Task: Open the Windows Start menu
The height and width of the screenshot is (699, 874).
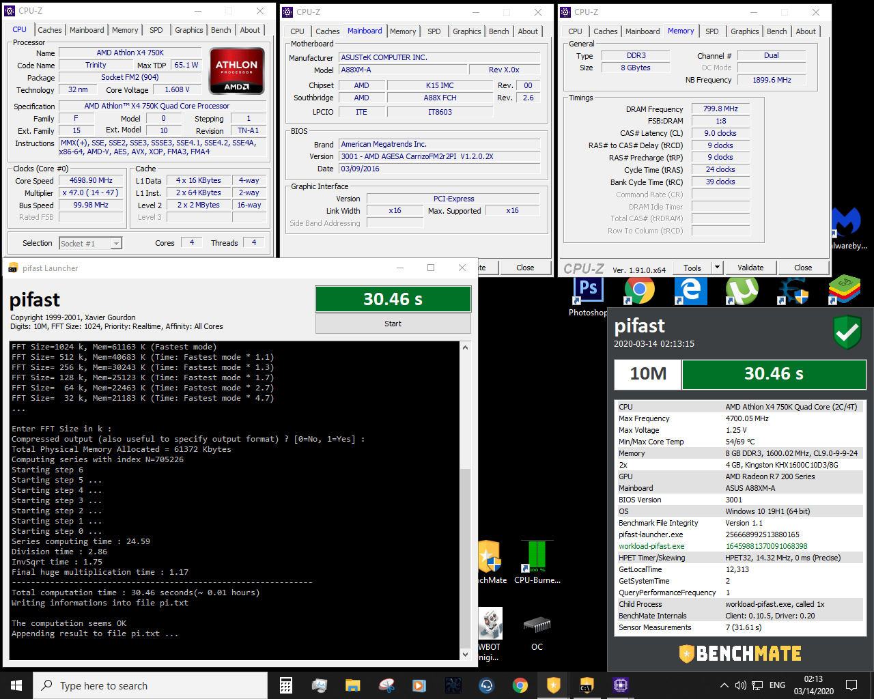Action: point(16,685)
